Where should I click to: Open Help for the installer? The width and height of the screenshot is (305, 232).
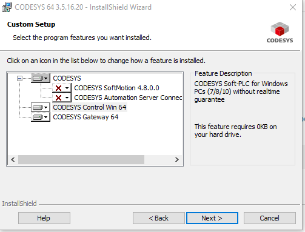click(x=44, y=218)
